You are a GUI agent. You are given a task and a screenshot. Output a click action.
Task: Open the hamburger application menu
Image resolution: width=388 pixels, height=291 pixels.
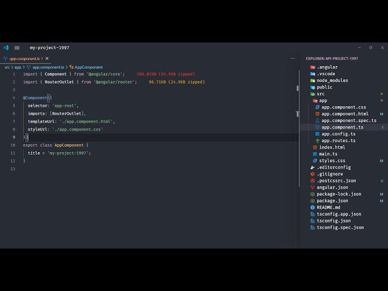pyautogui.click(x=17, y=47)
